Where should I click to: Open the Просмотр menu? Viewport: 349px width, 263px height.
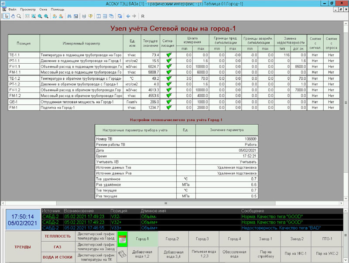click(x=28, y=9)
